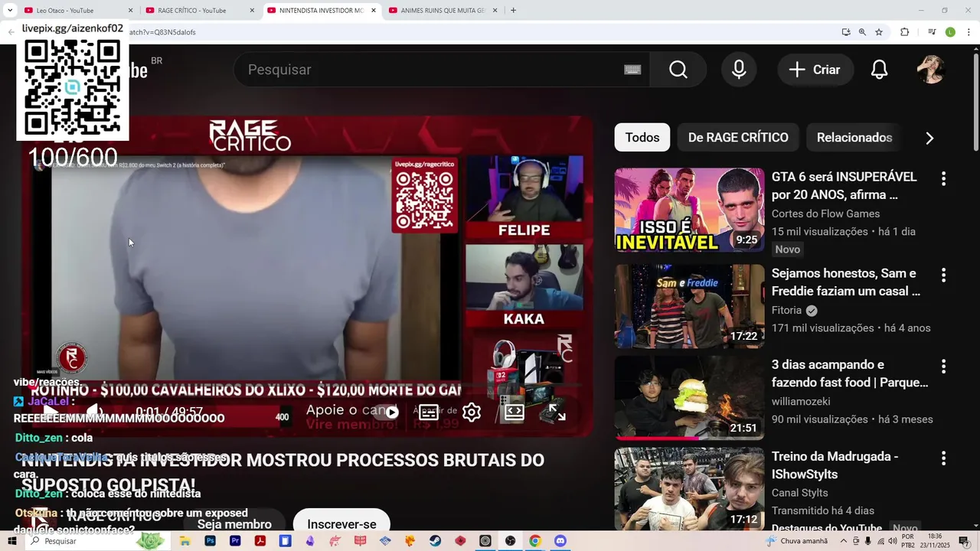This screenshot has width=980, height=551.
Task: Open more options for GTA 6 video
Action: click(943, 178)
